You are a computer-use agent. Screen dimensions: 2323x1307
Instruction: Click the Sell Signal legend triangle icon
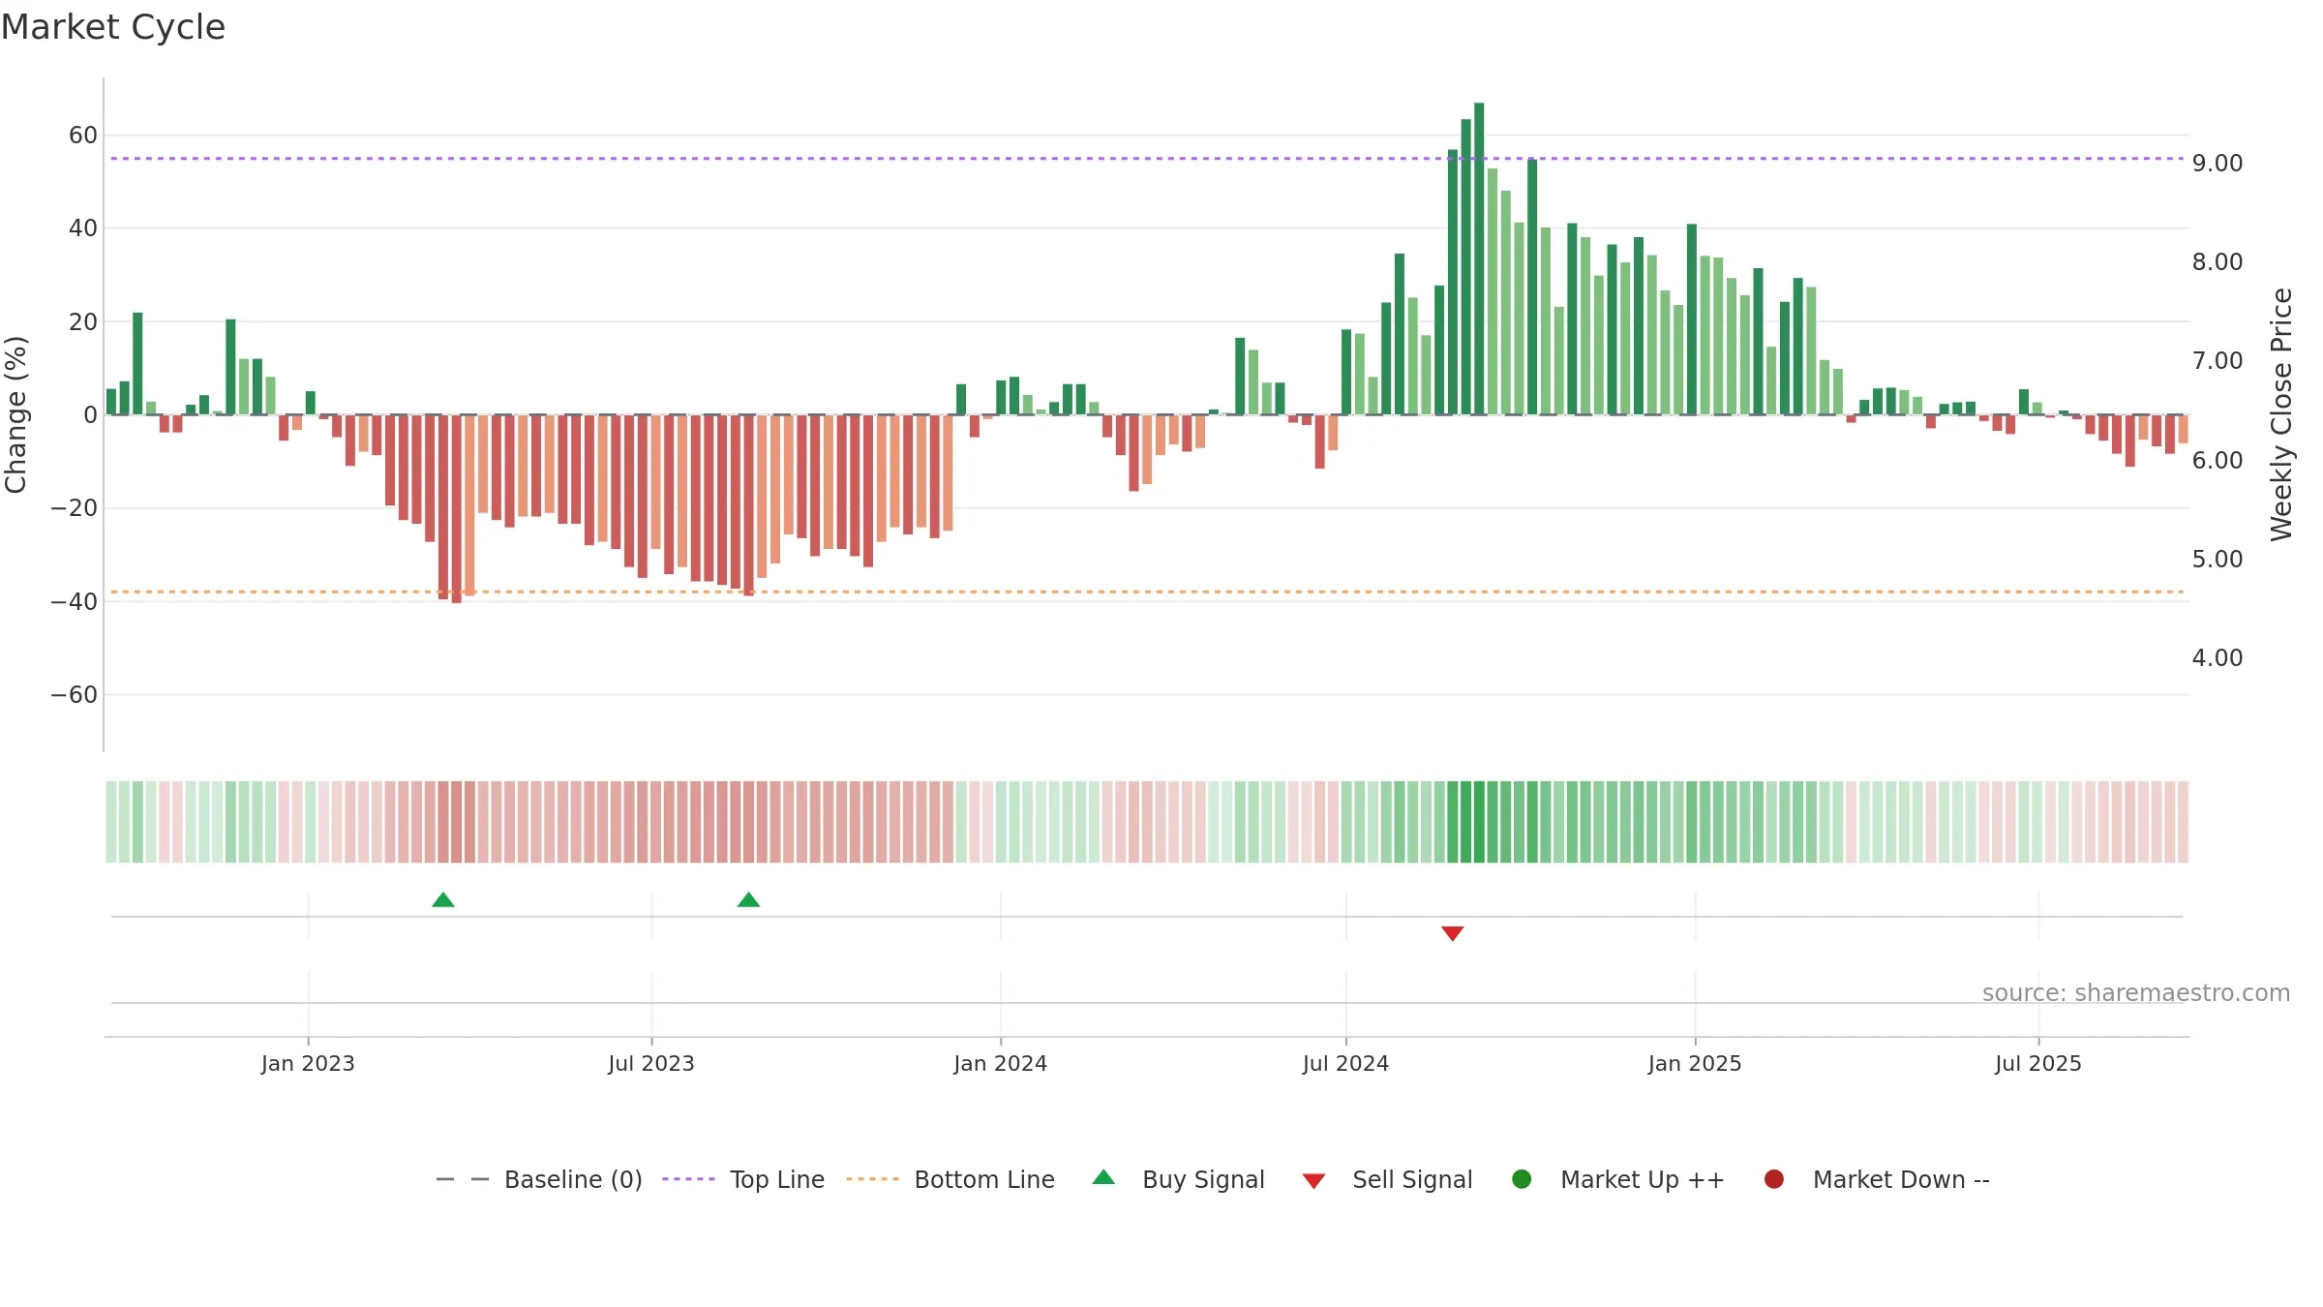tap(1313, 1181)
